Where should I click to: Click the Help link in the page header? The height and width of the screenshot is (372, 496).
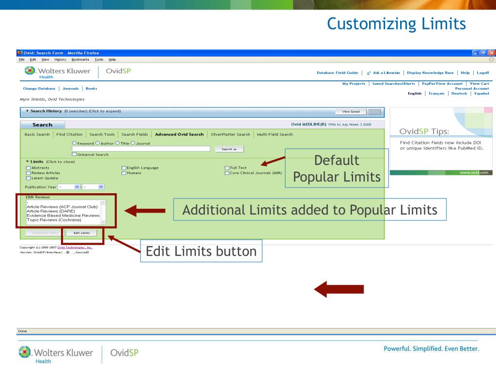(x=465, y=73)
